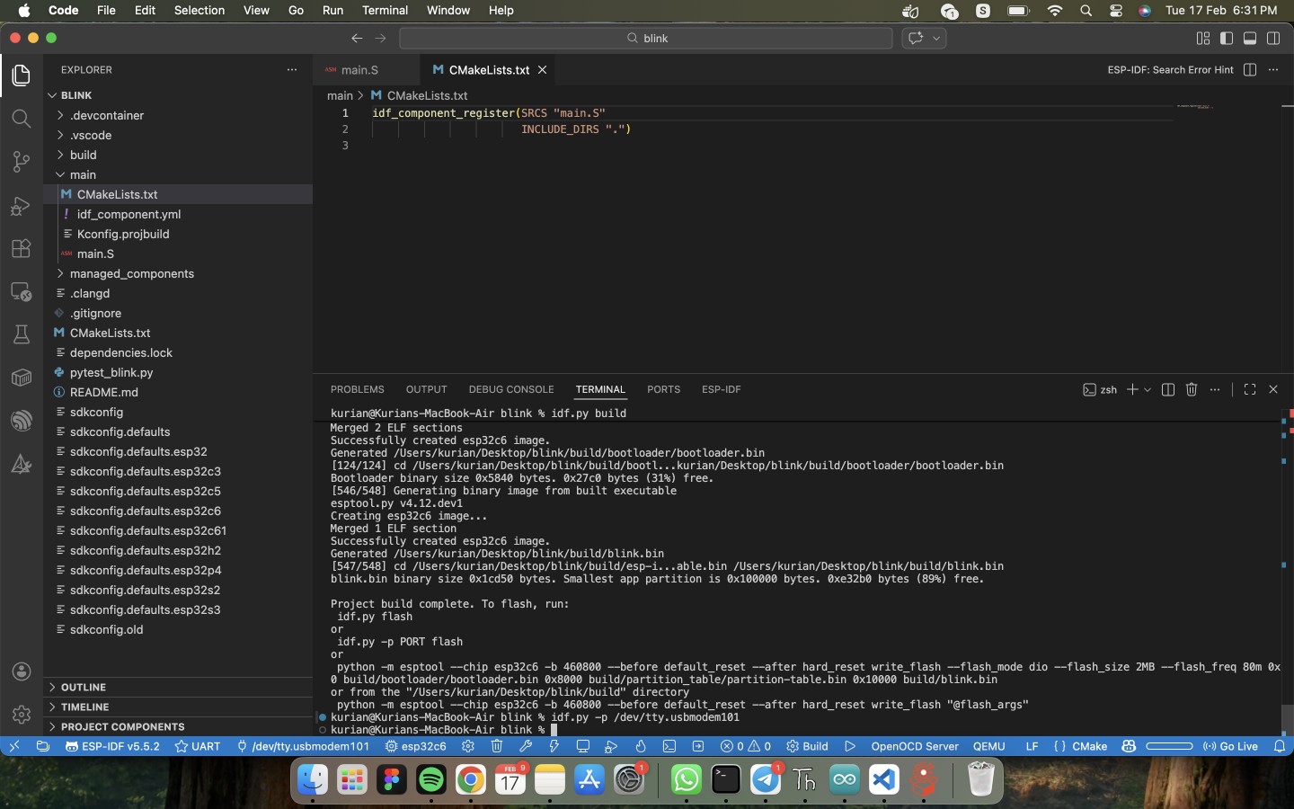Open the Terminal menu in menu bar
The width and height of the screenshot is (1294, 809).
click(385, 11)
